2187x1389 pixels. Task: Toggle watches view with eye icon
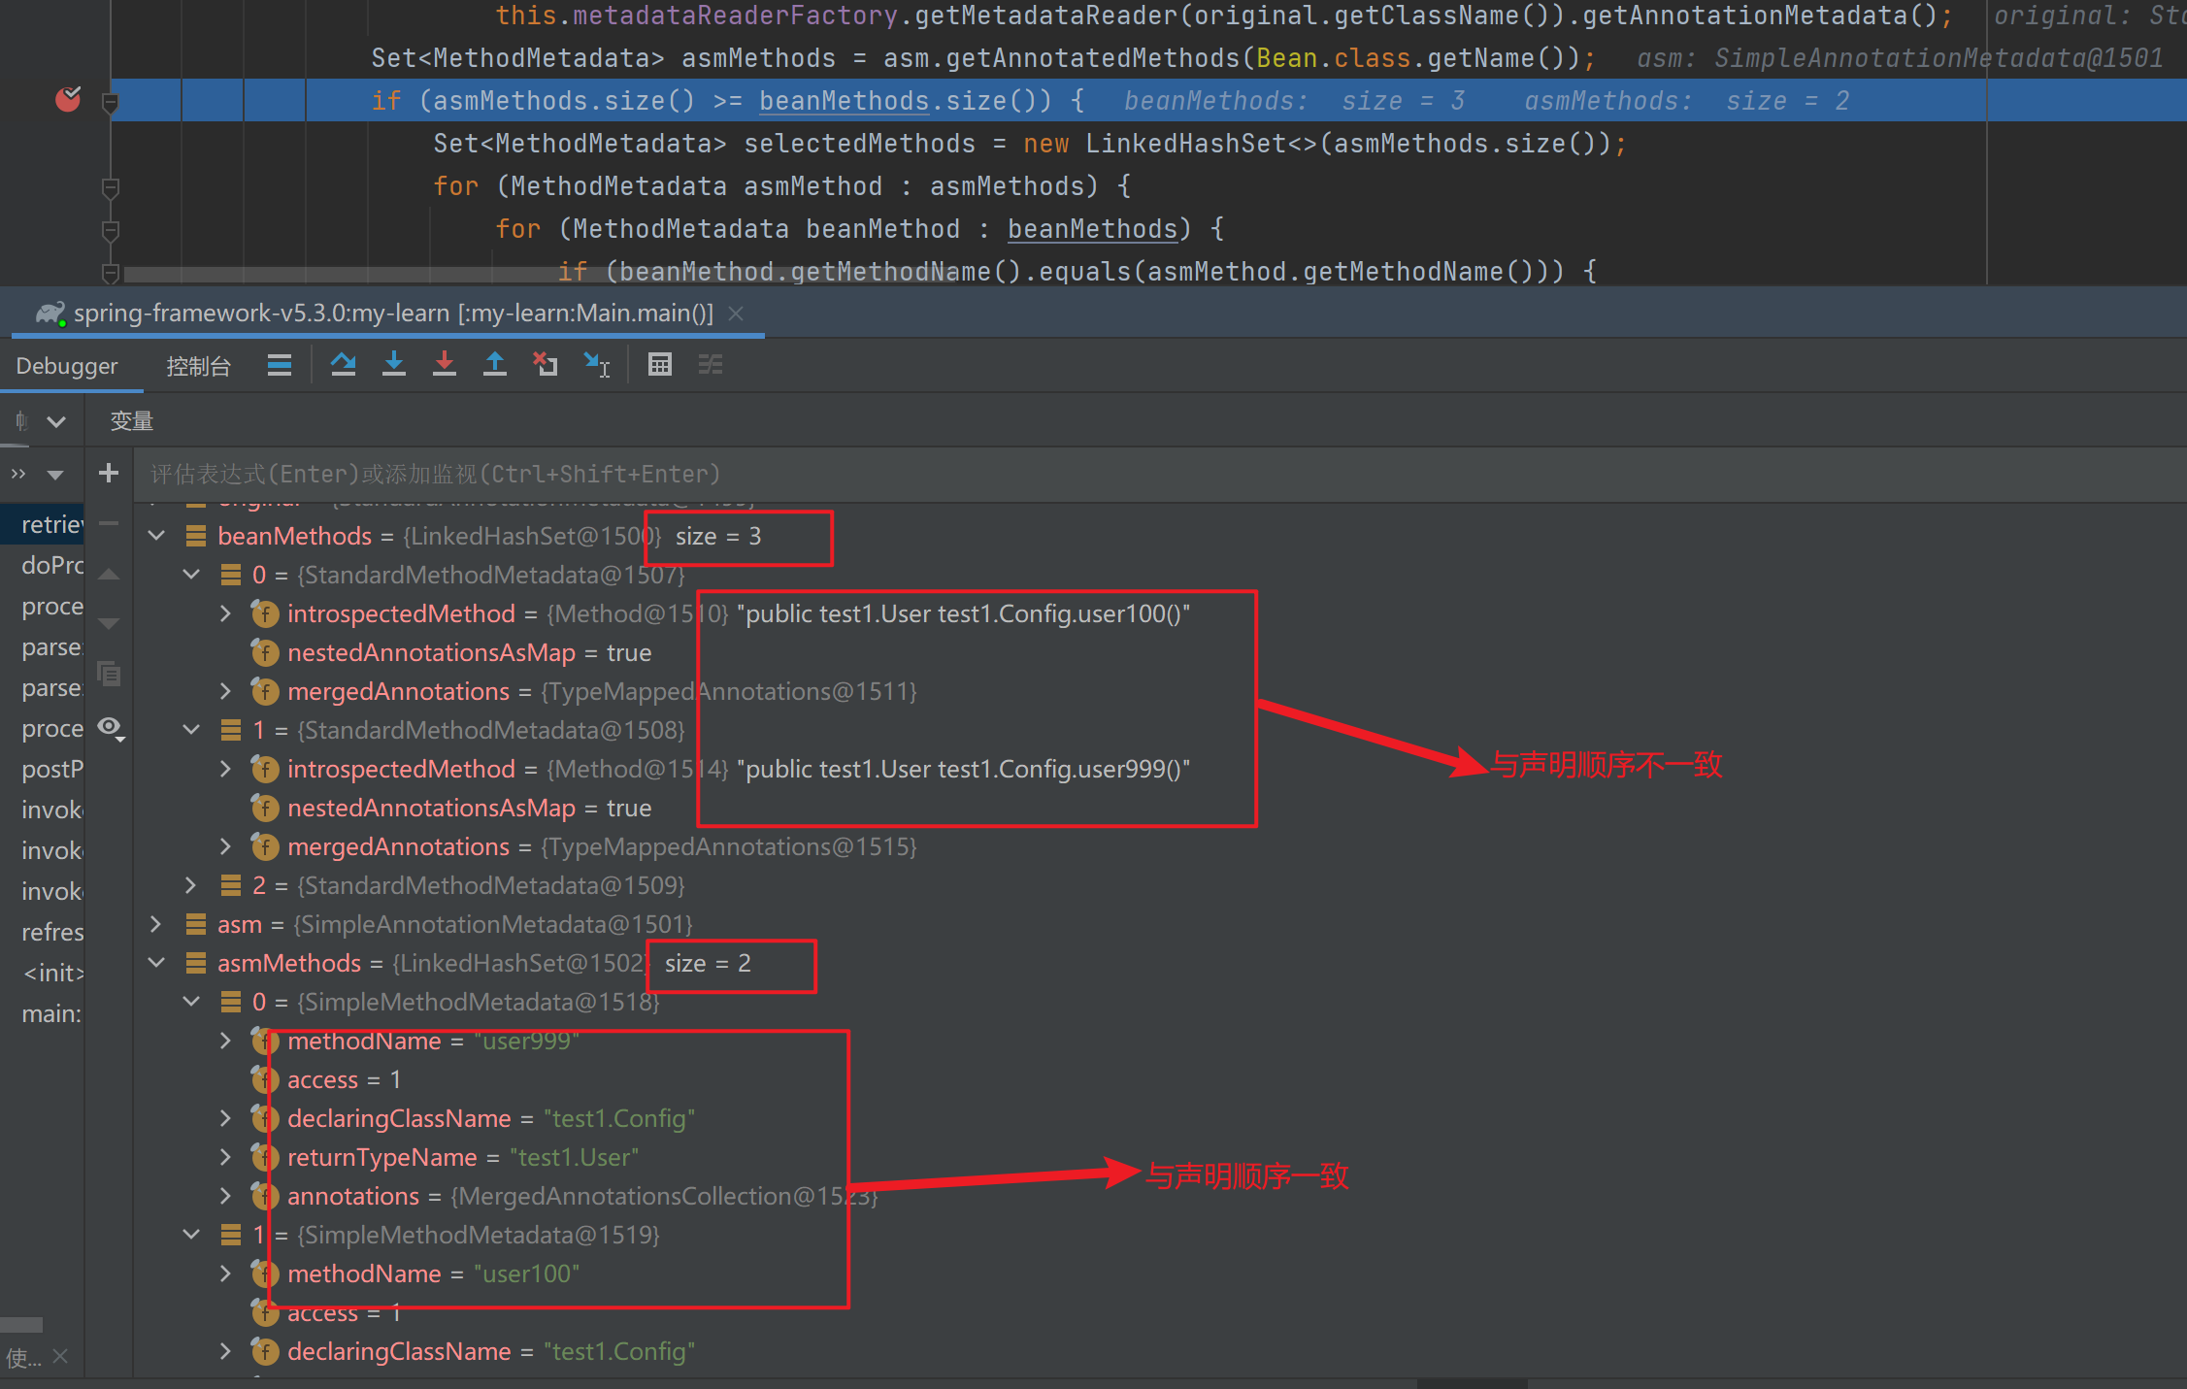[111, 728]
